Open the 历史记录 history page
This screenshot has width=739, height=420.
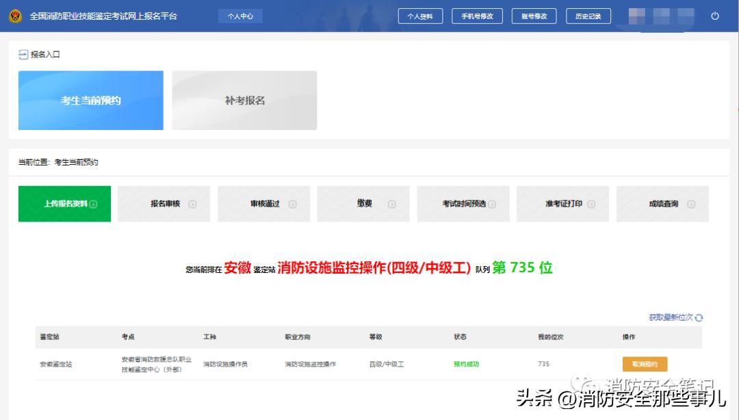click(588, 15)
